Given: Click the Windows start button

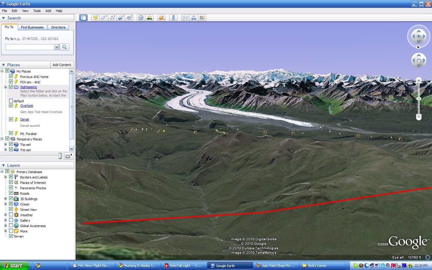Looking at the screenshot, I should [x=14, y=265].
